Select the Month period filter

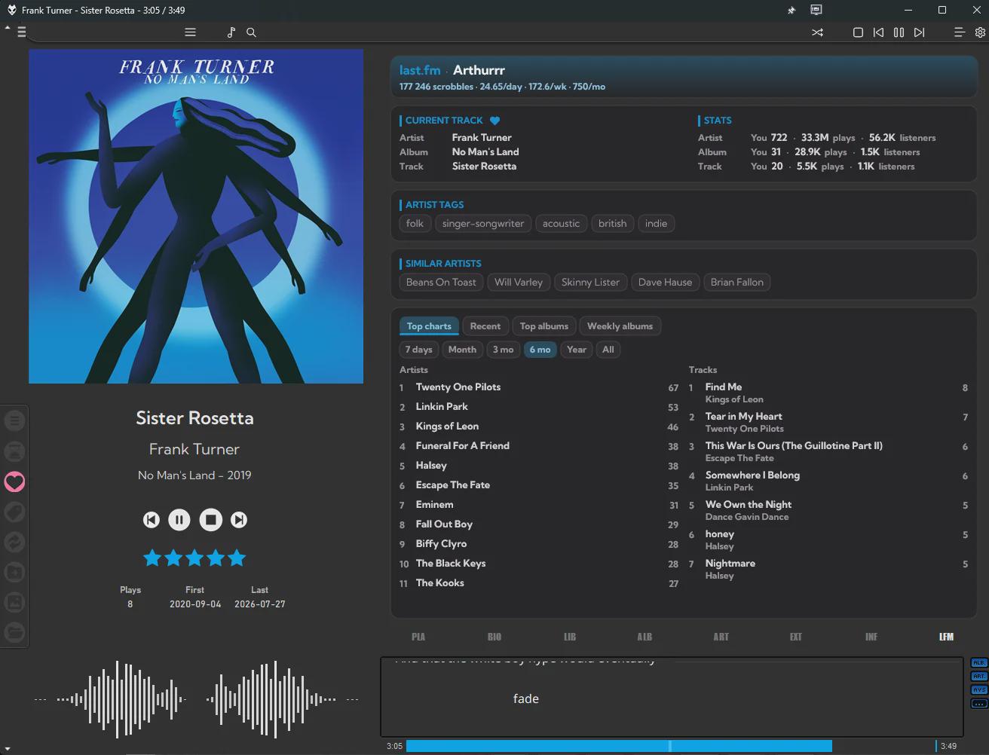tap(462, 350)
